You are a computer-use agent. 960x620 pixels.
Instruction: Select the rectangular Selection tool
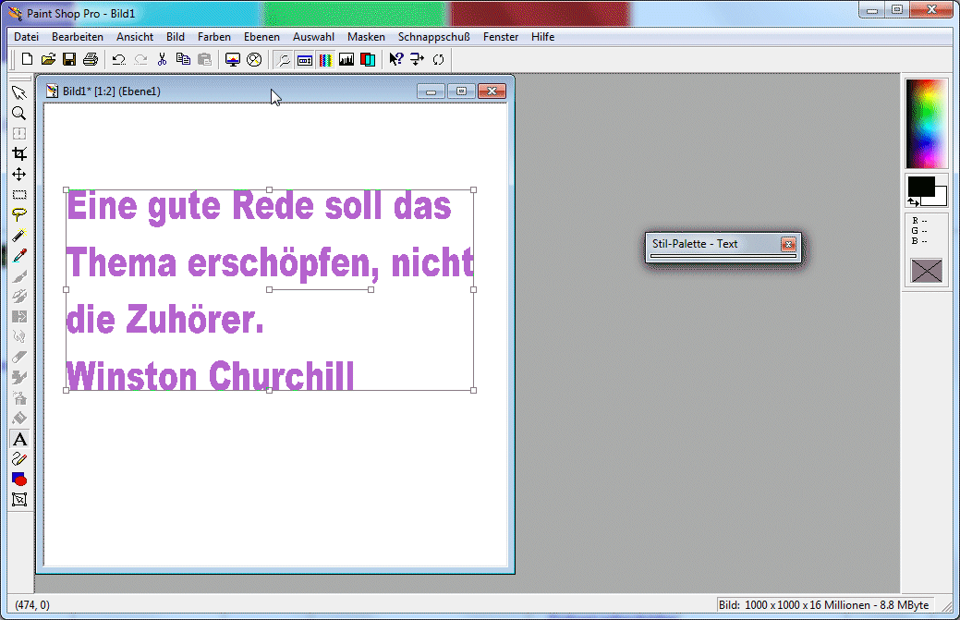point(19,195)
